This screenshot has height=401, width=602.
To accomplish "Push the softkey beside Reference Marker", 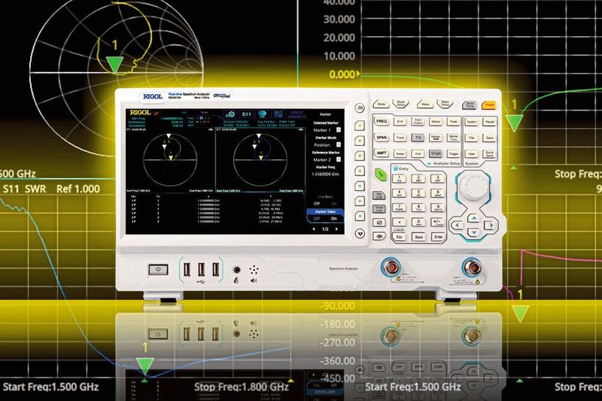I will tap(360, 156).
